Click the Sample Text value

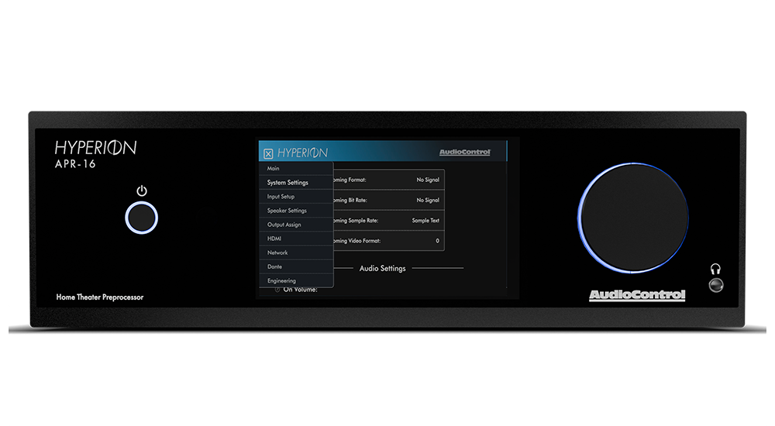(425, 221)
